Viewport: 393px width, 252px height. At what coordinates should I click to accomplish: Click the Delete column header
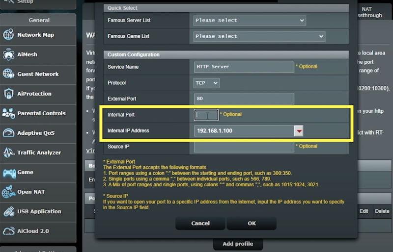point(382,211)
